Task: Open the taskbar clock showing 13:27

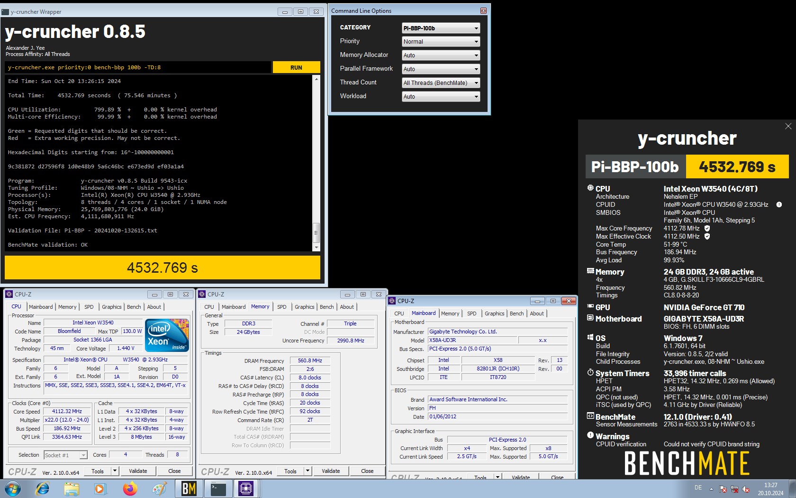Action: (770, 489)
